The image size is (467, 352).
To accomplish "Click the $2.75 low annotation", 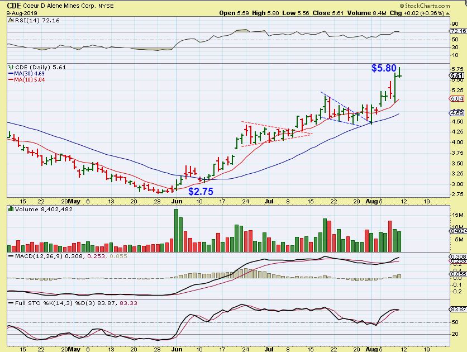I will click(201, 191).
